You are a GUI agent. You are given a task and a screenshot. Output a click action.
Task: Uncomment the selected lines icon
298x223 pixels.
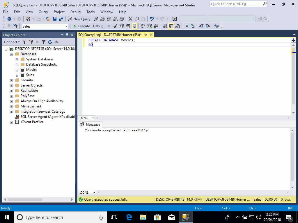pos(193,26)
